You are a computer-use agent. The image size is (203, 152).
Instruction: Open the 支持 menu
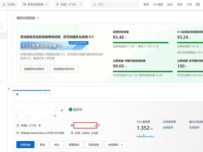179,5
